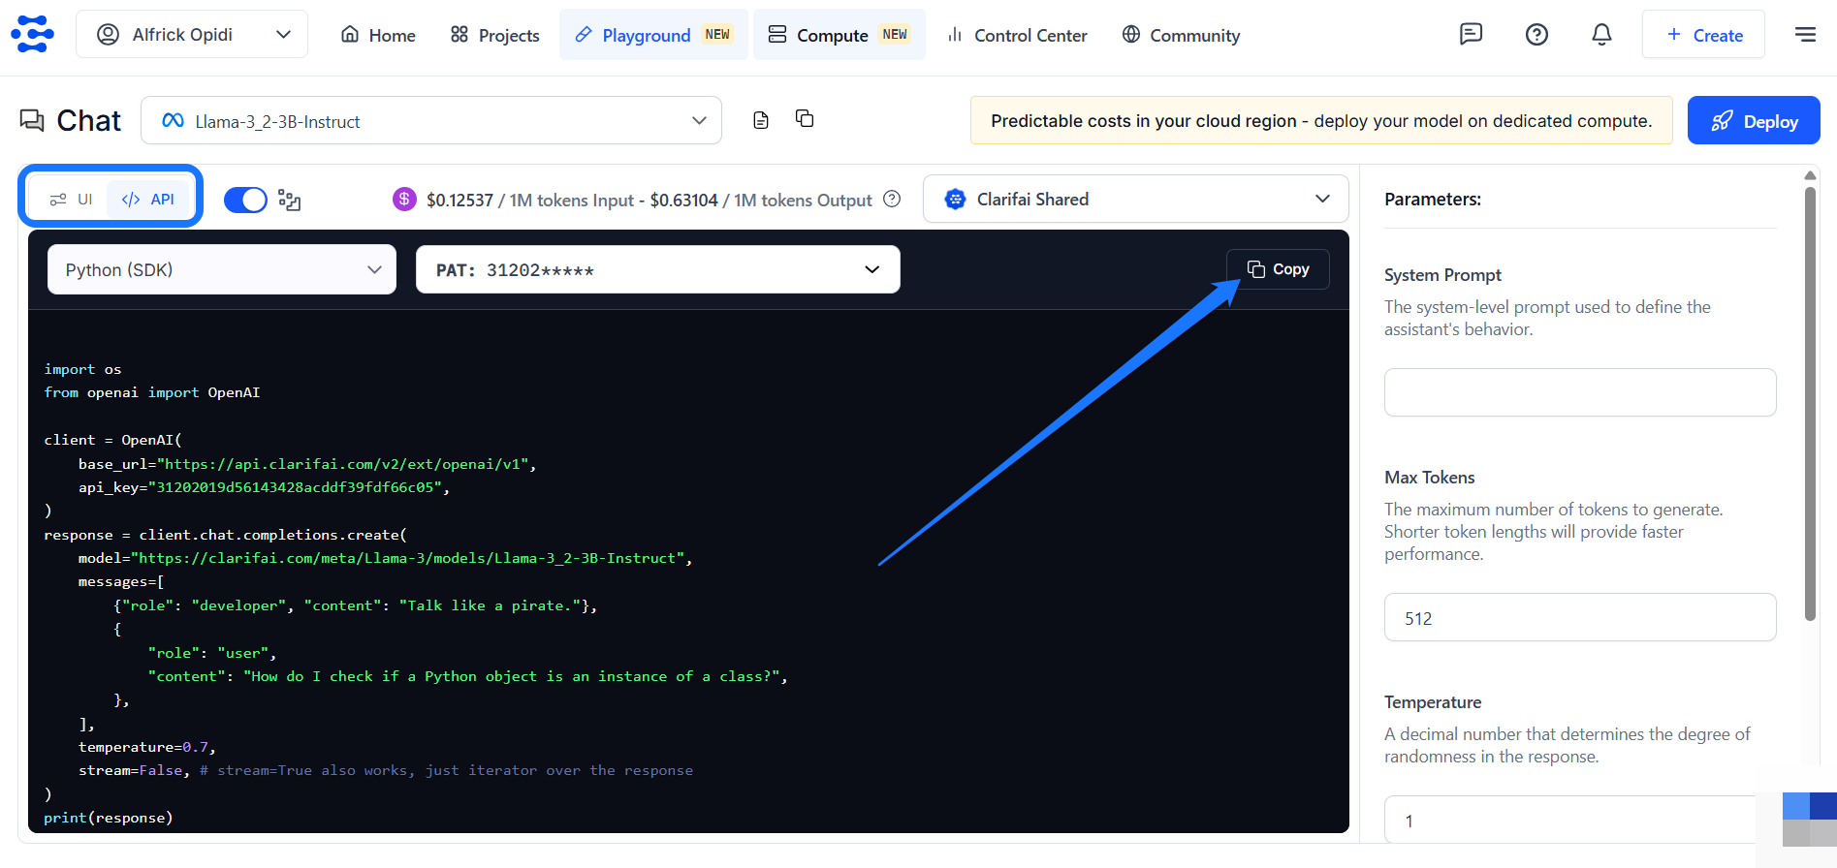Switch to the UI view tab

[x=72, y=199]
